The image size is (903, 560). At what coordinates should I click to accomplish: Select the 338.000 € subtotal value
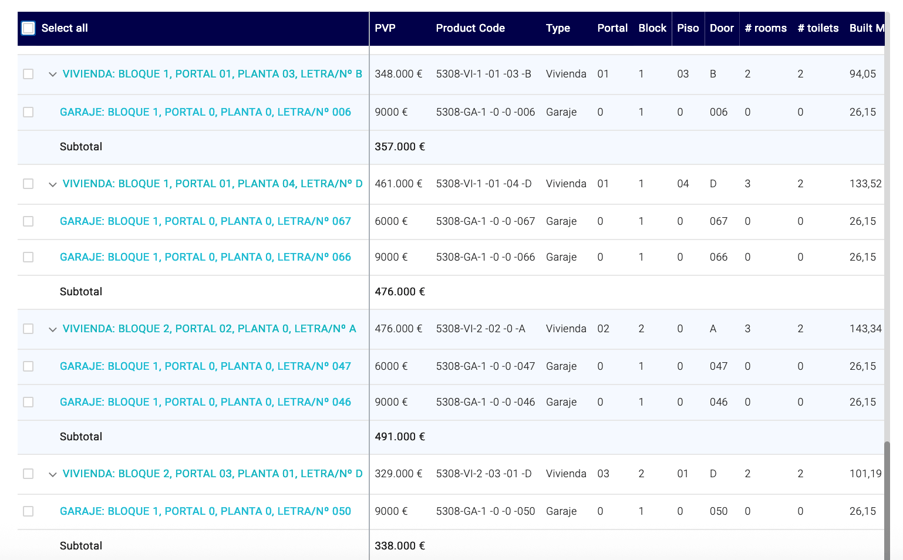pos(400,546)
